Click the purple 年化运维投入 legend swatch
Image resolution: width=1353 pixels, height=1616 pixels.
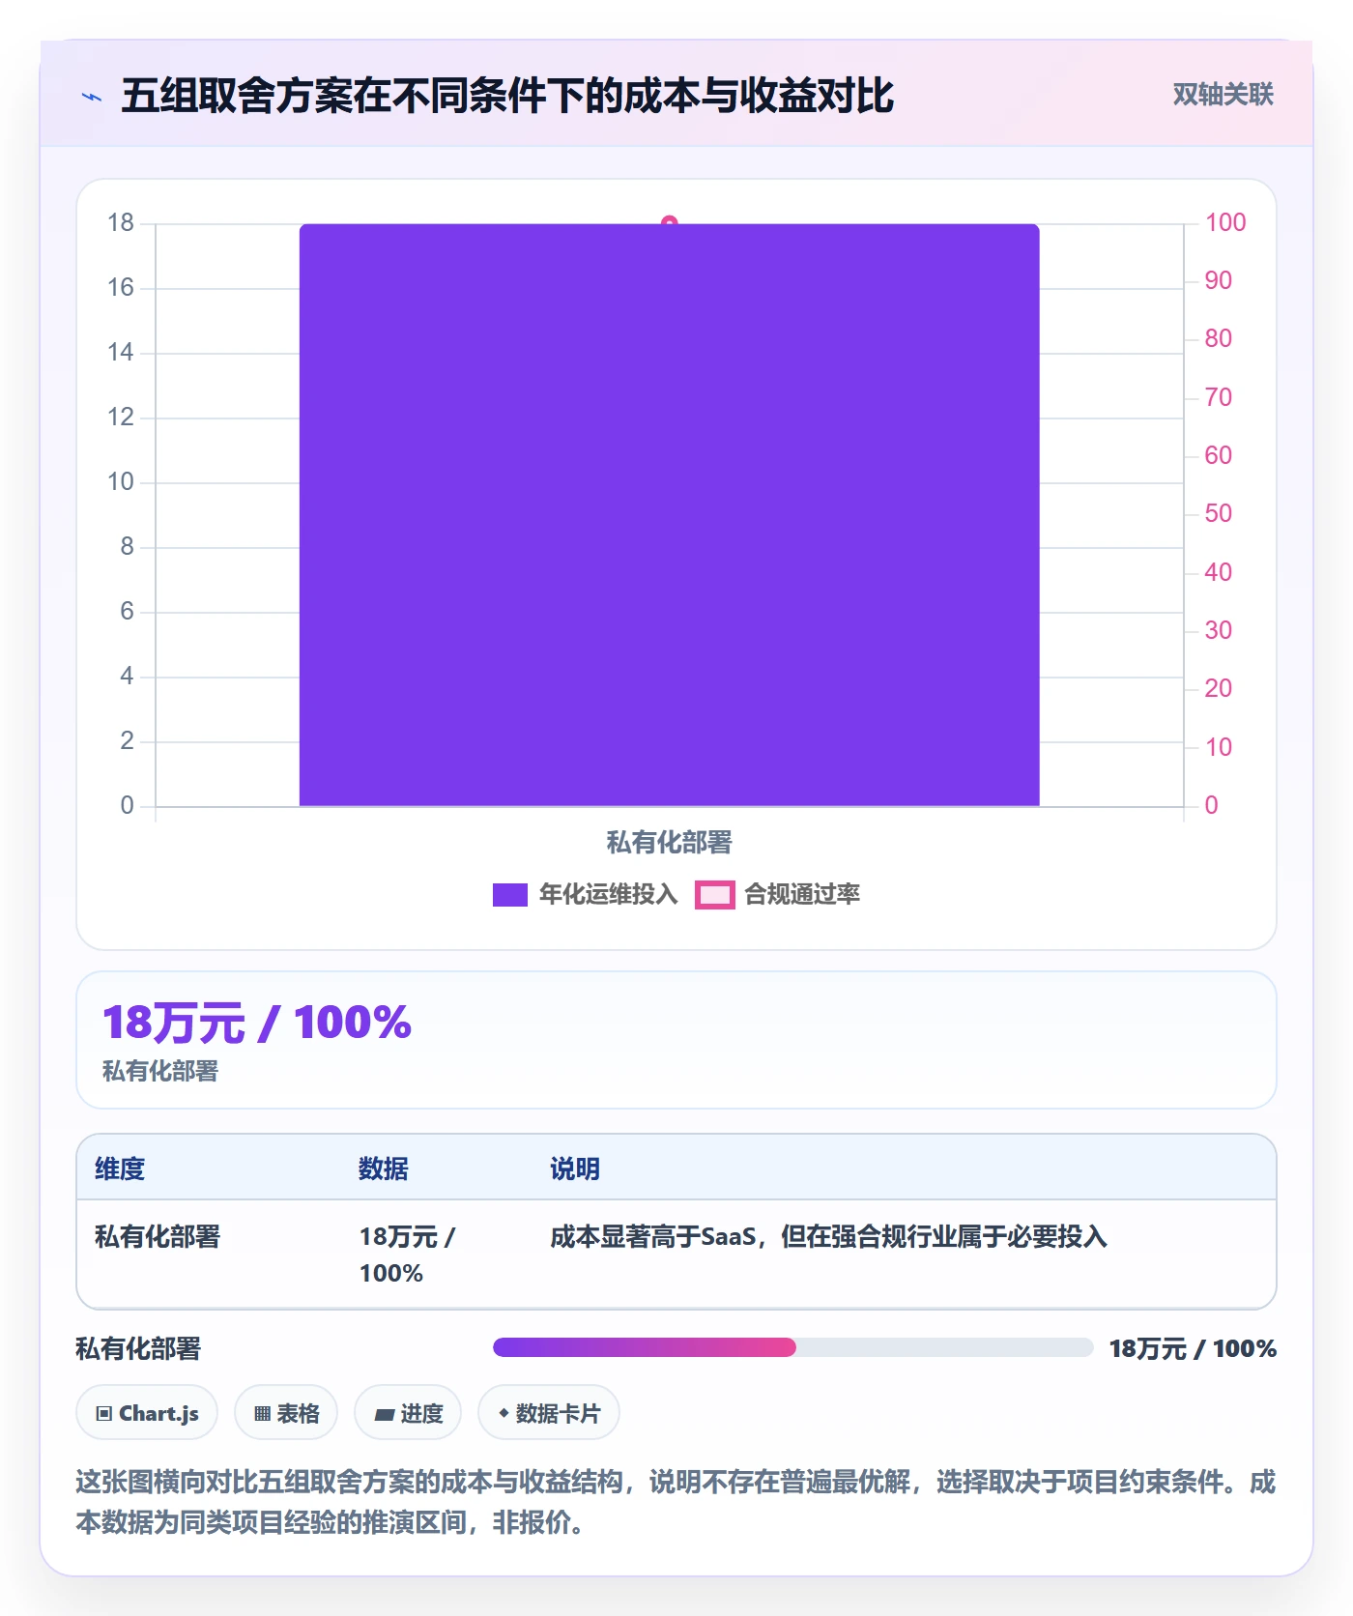[x=510, y=895]
